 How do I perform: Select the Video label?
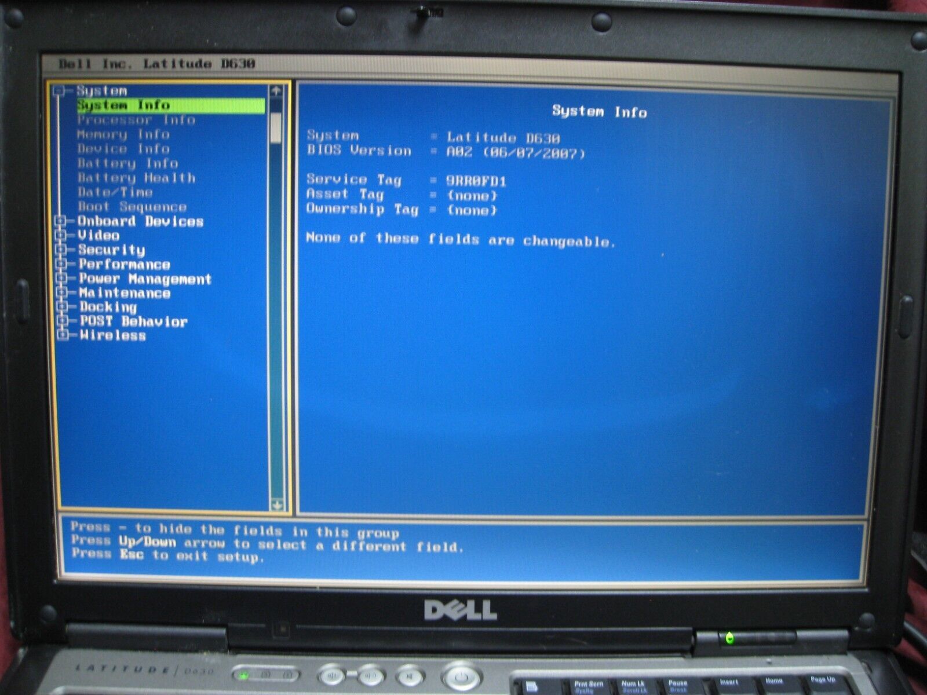(x=99, y=235)
